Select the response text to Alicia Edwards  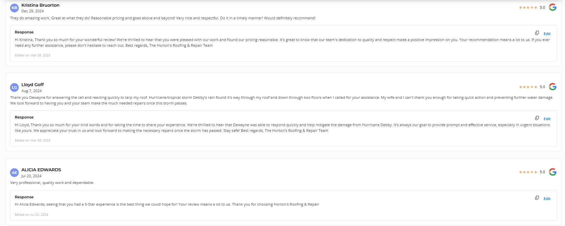pyautogui.click(x=167, y=204)
